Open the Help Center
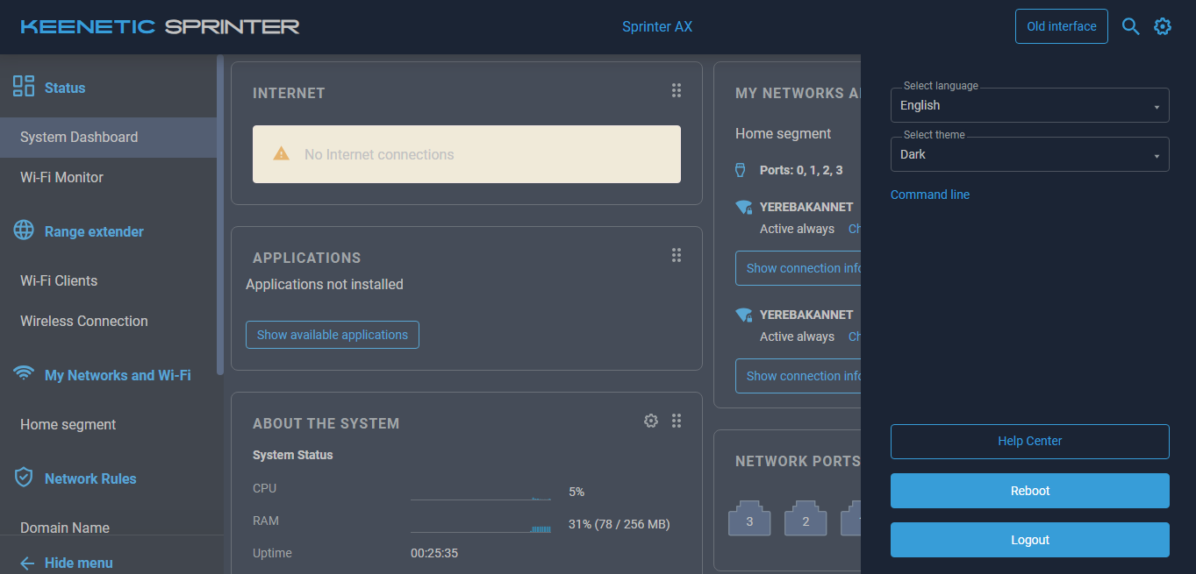Screen dimensions: 1196x574 [1030, 442]
